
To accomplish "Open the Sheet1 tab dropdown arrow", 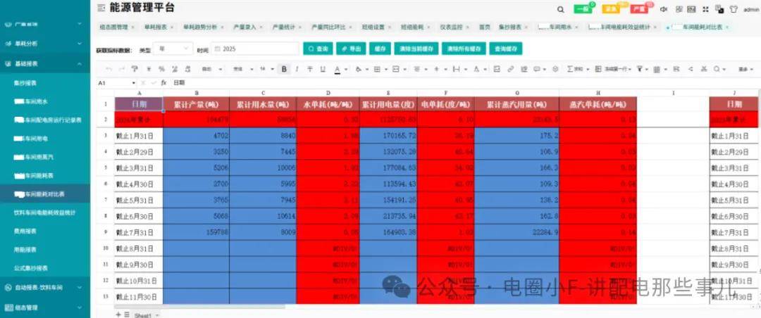I will [156, 315].
